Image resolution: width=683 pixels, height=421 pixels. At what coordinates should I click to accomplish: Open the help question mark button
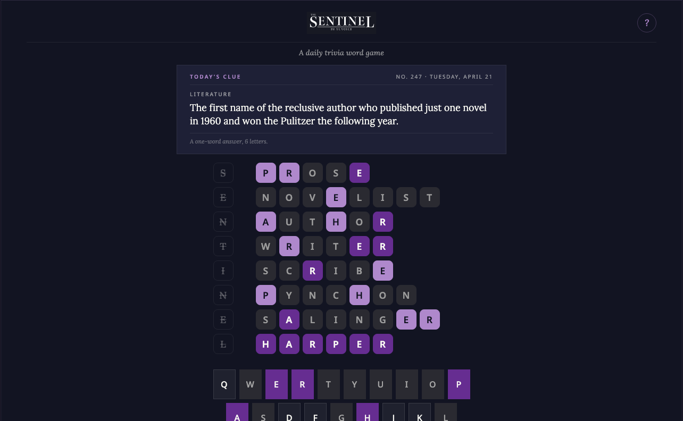[x=647, y=23]
